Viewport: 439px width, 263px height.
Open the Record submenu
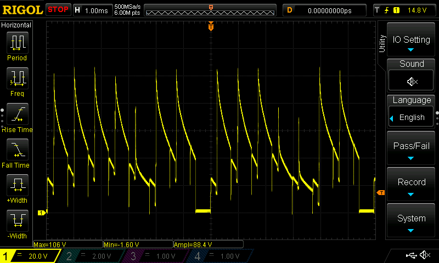pos(410,184)
